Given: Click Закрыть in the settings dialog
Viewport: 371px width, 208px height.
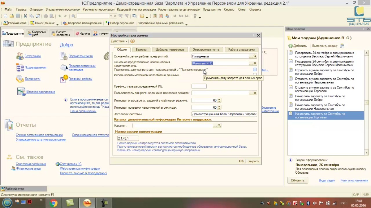Looking at the screenshot, I should point(253,161).
